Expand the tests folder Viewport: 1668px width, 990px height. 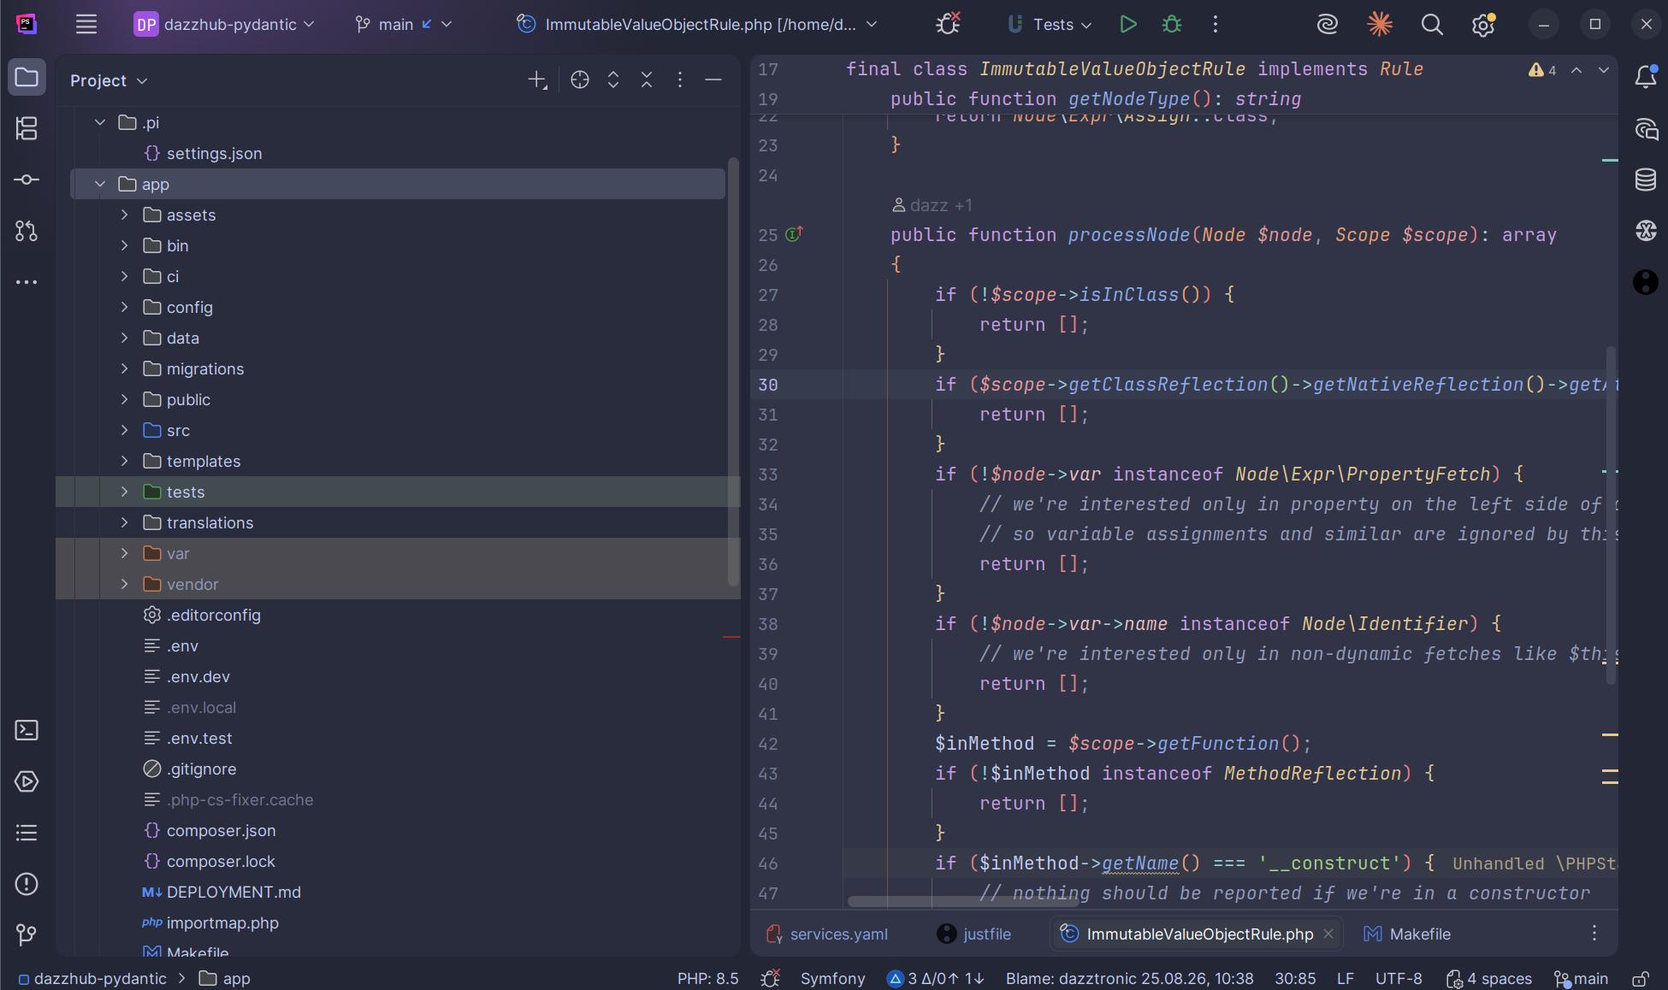pos(124,492)
